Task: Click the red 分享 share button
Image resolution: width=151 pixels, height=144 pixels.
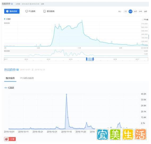Action: coord(10,139)
